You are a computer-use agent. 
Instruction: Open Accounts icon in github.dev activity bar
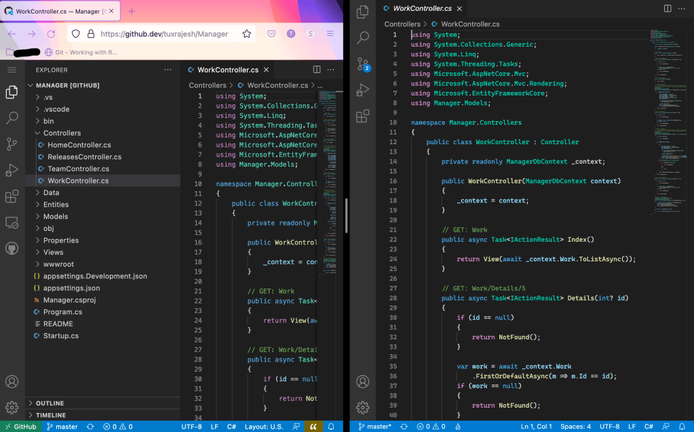pyautogui.click(x=12, y=382)
